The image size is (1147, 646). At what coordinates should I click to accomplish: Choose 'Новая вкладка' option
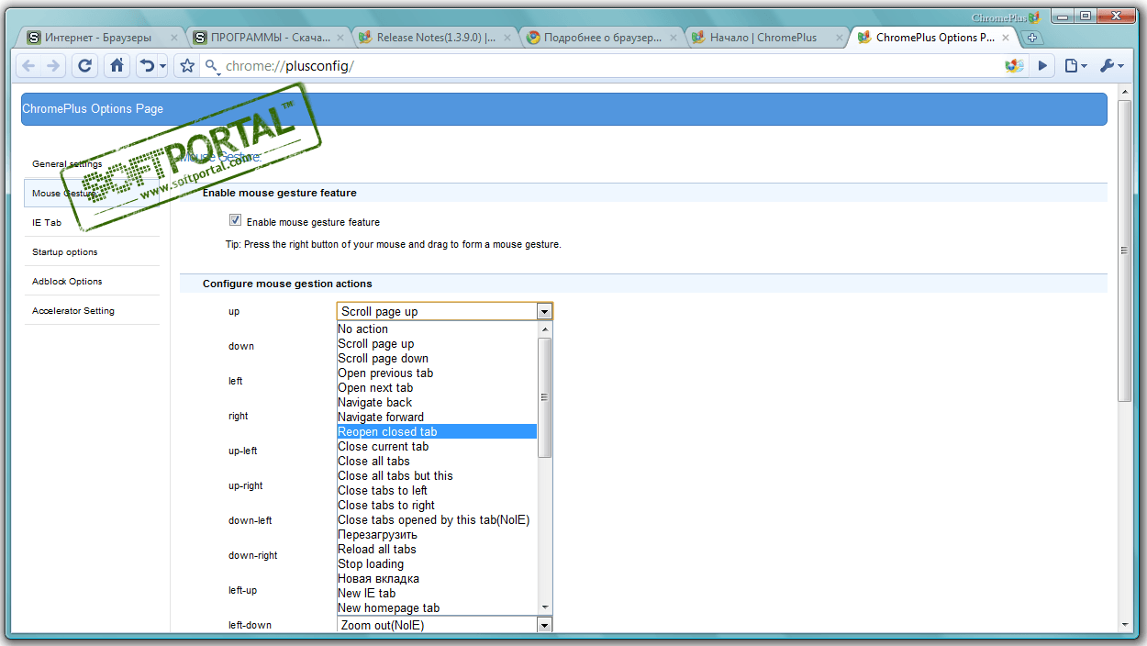click(437, 578)
